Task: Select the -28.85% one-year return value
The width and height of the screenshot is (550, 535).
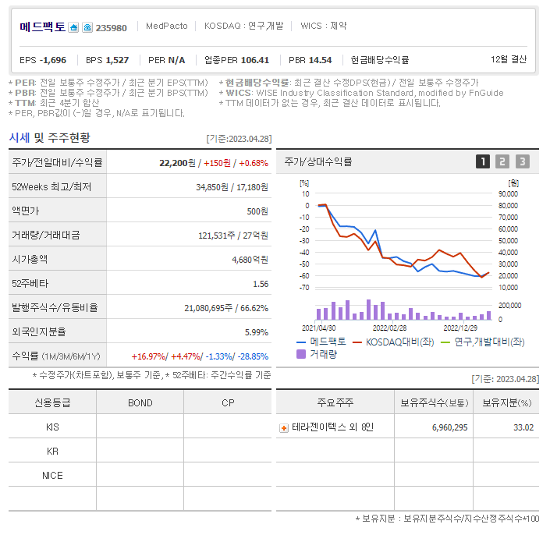Action: coord(253,356)
